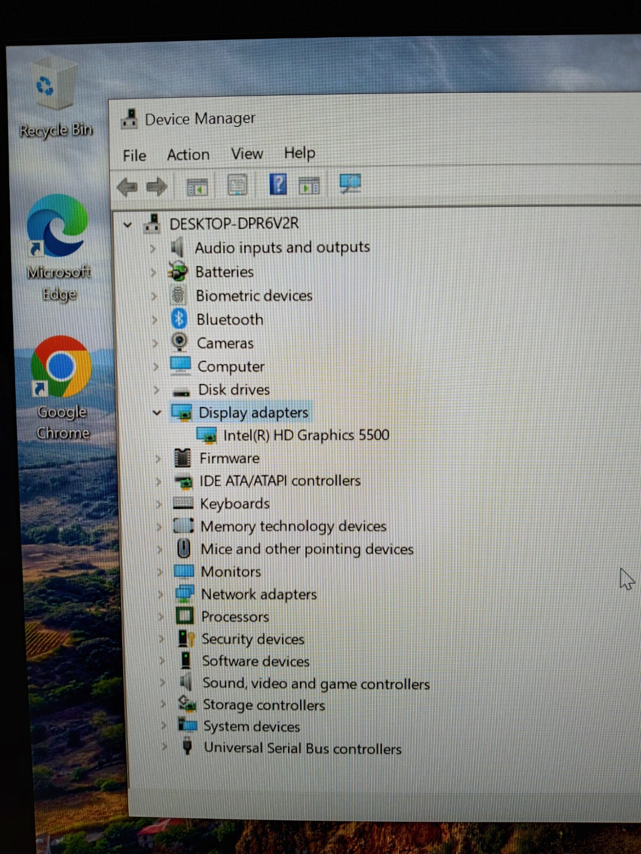This screenshot has width=641, height=854.
Task: Click the Storage controllers icon
Action: [187, 703]
